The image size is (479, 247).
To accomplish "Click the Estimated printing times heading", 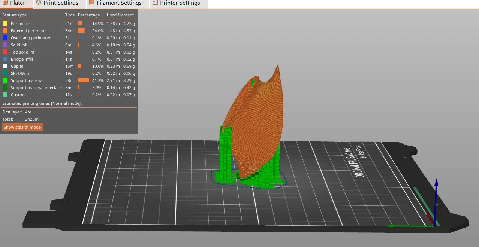I will point(42,103).
